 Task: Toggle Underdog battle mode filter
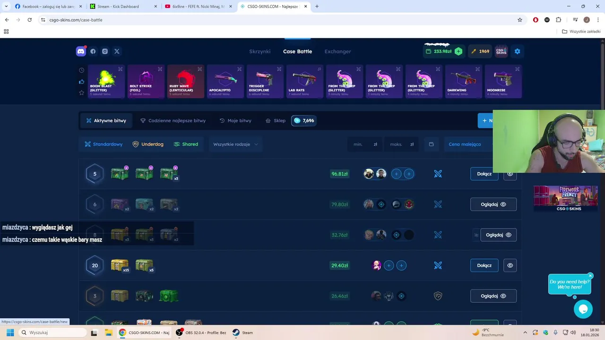click(147, 144)
